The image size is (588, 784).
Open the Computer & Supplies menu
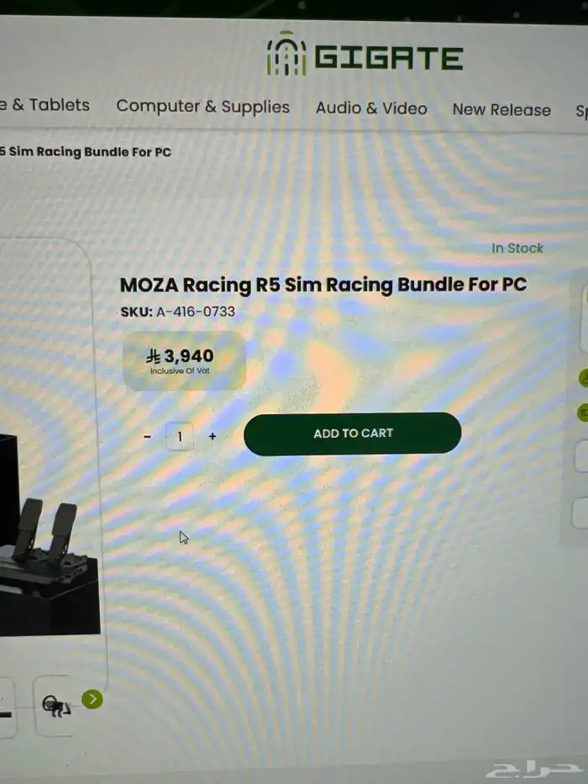[202, 107]
